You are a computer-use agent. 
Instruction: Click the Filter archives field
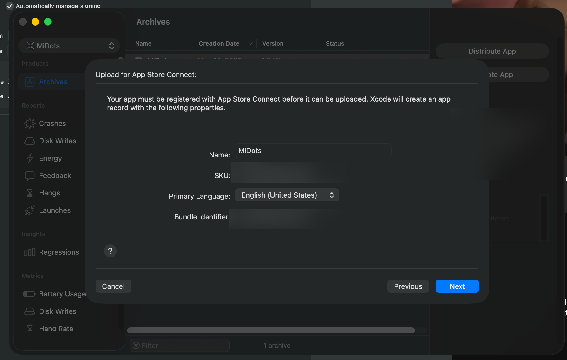pos(179,345)
